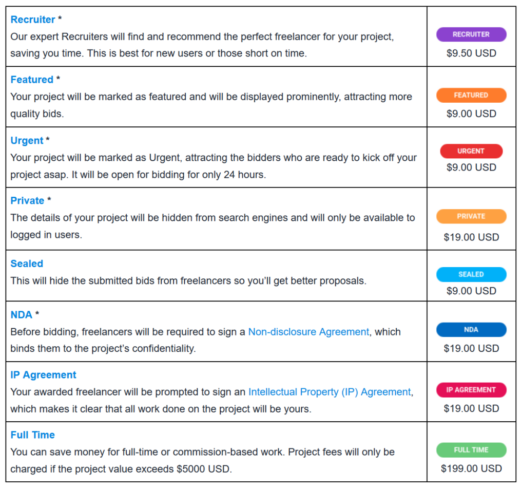Select the orange FEATURED badge
The height and width of the screenshot is (489, 522).
coord(471,95)
